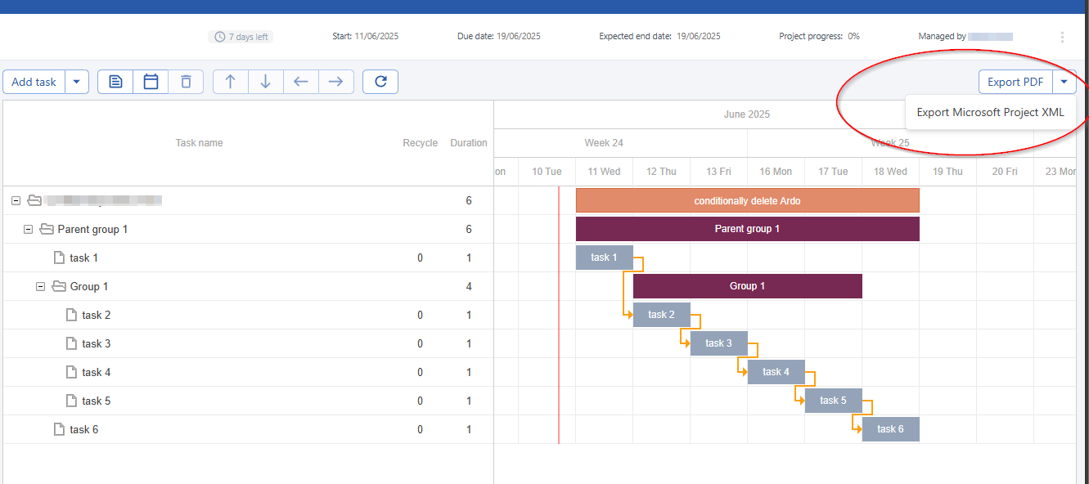Collapse Group 1 in task tree
The height and width of the screenshot is (484, 1089).
[x=40, y=287]
